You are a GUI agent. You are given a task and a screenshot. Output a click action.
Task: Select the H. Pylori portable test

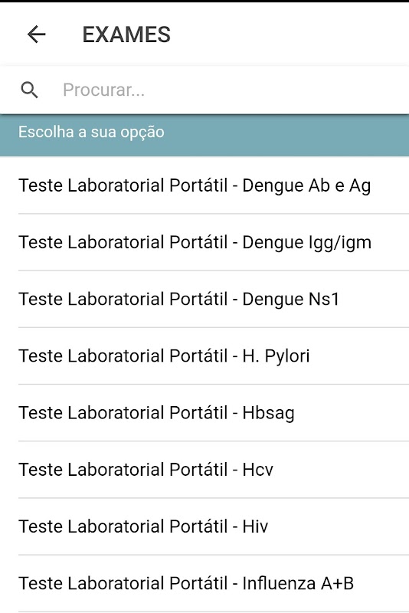(x=204, y=356)
